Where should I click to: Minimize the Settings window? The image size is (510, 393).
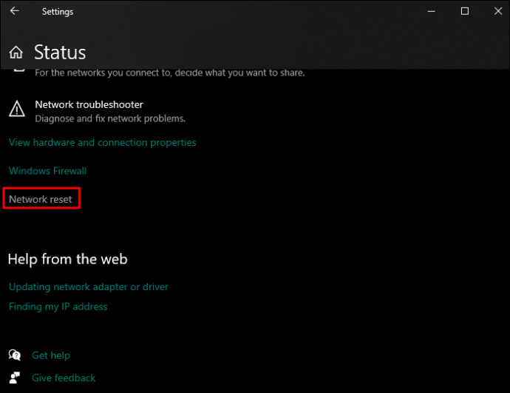(430, 11)
